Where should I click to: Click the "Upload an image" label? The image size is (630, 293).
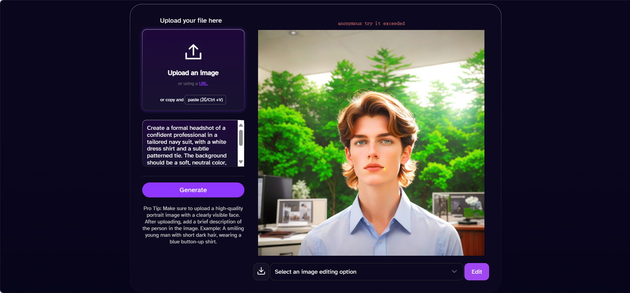tap(193, 73)
